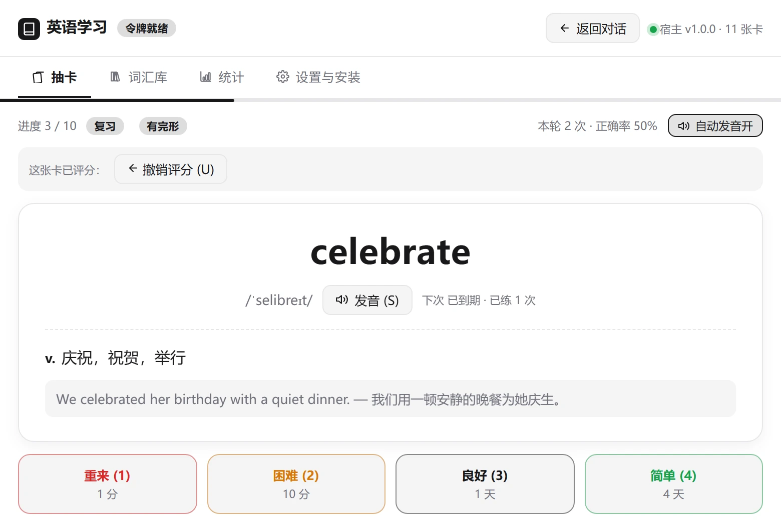Image resolution: width=781 pixels, height=531 pixels.
Task: Open the 统计 tab
Action: (x=222, y=77)
